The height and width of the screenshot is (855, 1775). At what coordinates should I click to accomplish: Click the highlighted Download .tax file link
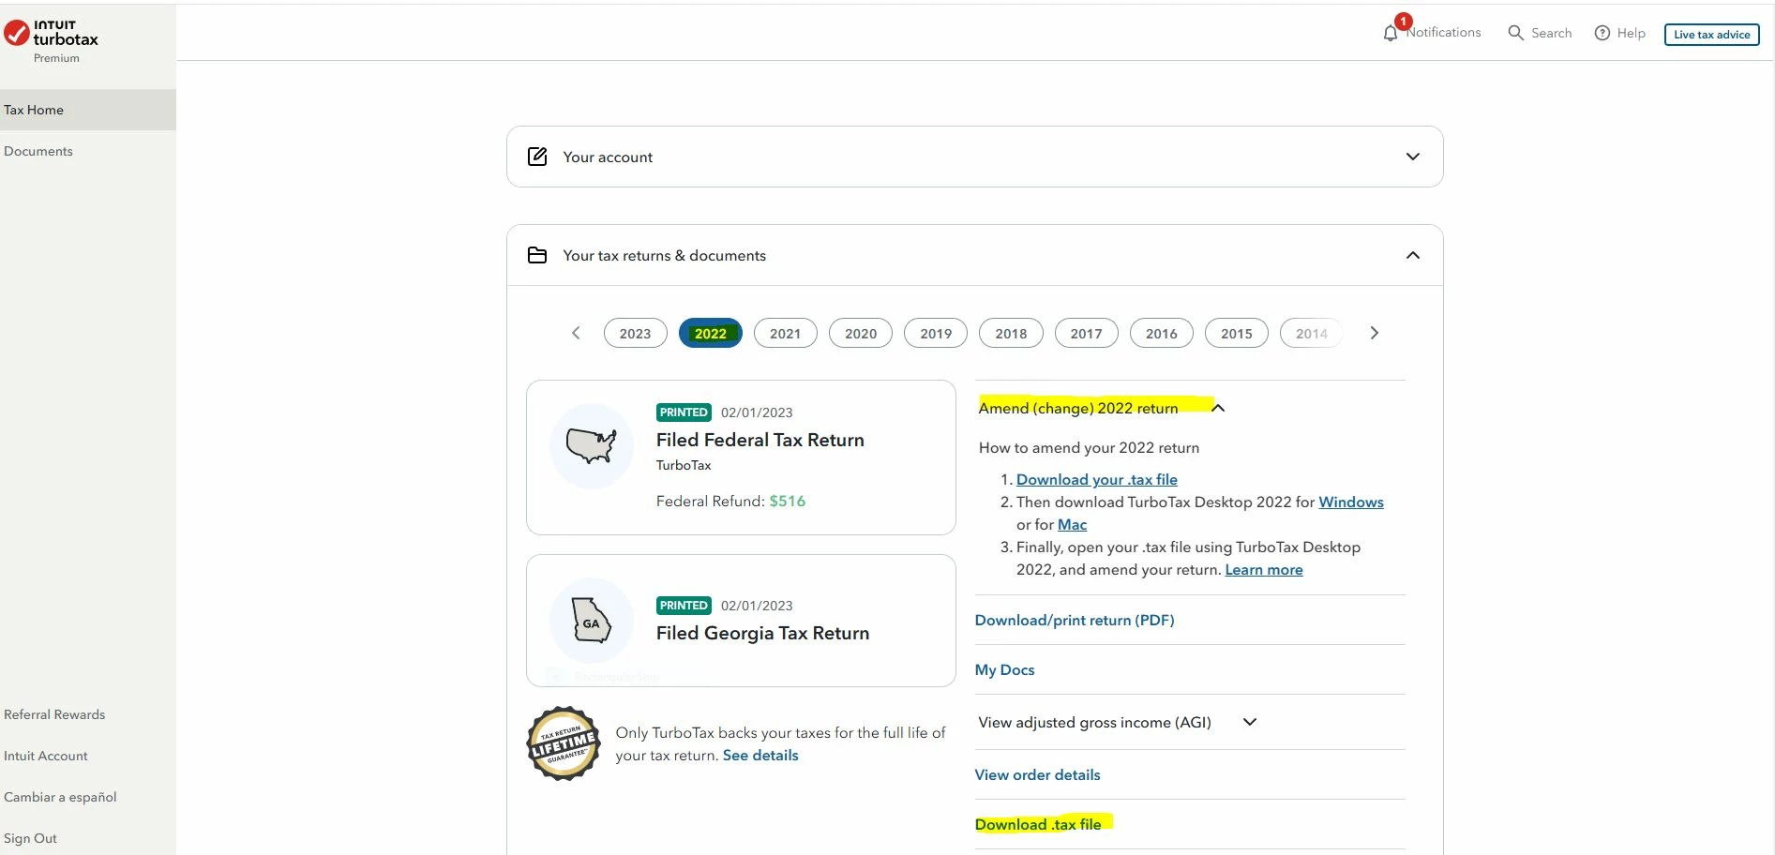point(1038,824)
